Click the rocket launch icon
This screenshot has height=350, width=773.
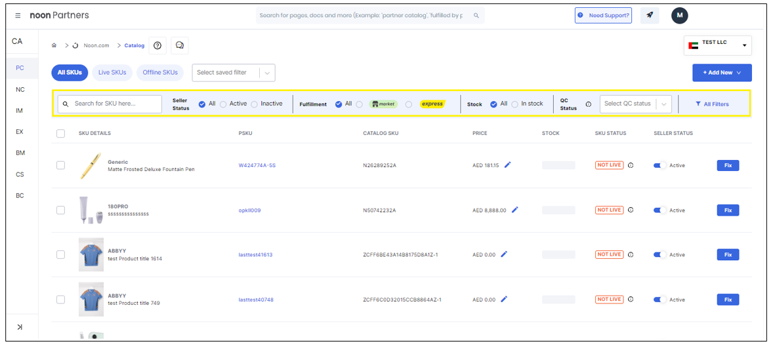[650, 15]
